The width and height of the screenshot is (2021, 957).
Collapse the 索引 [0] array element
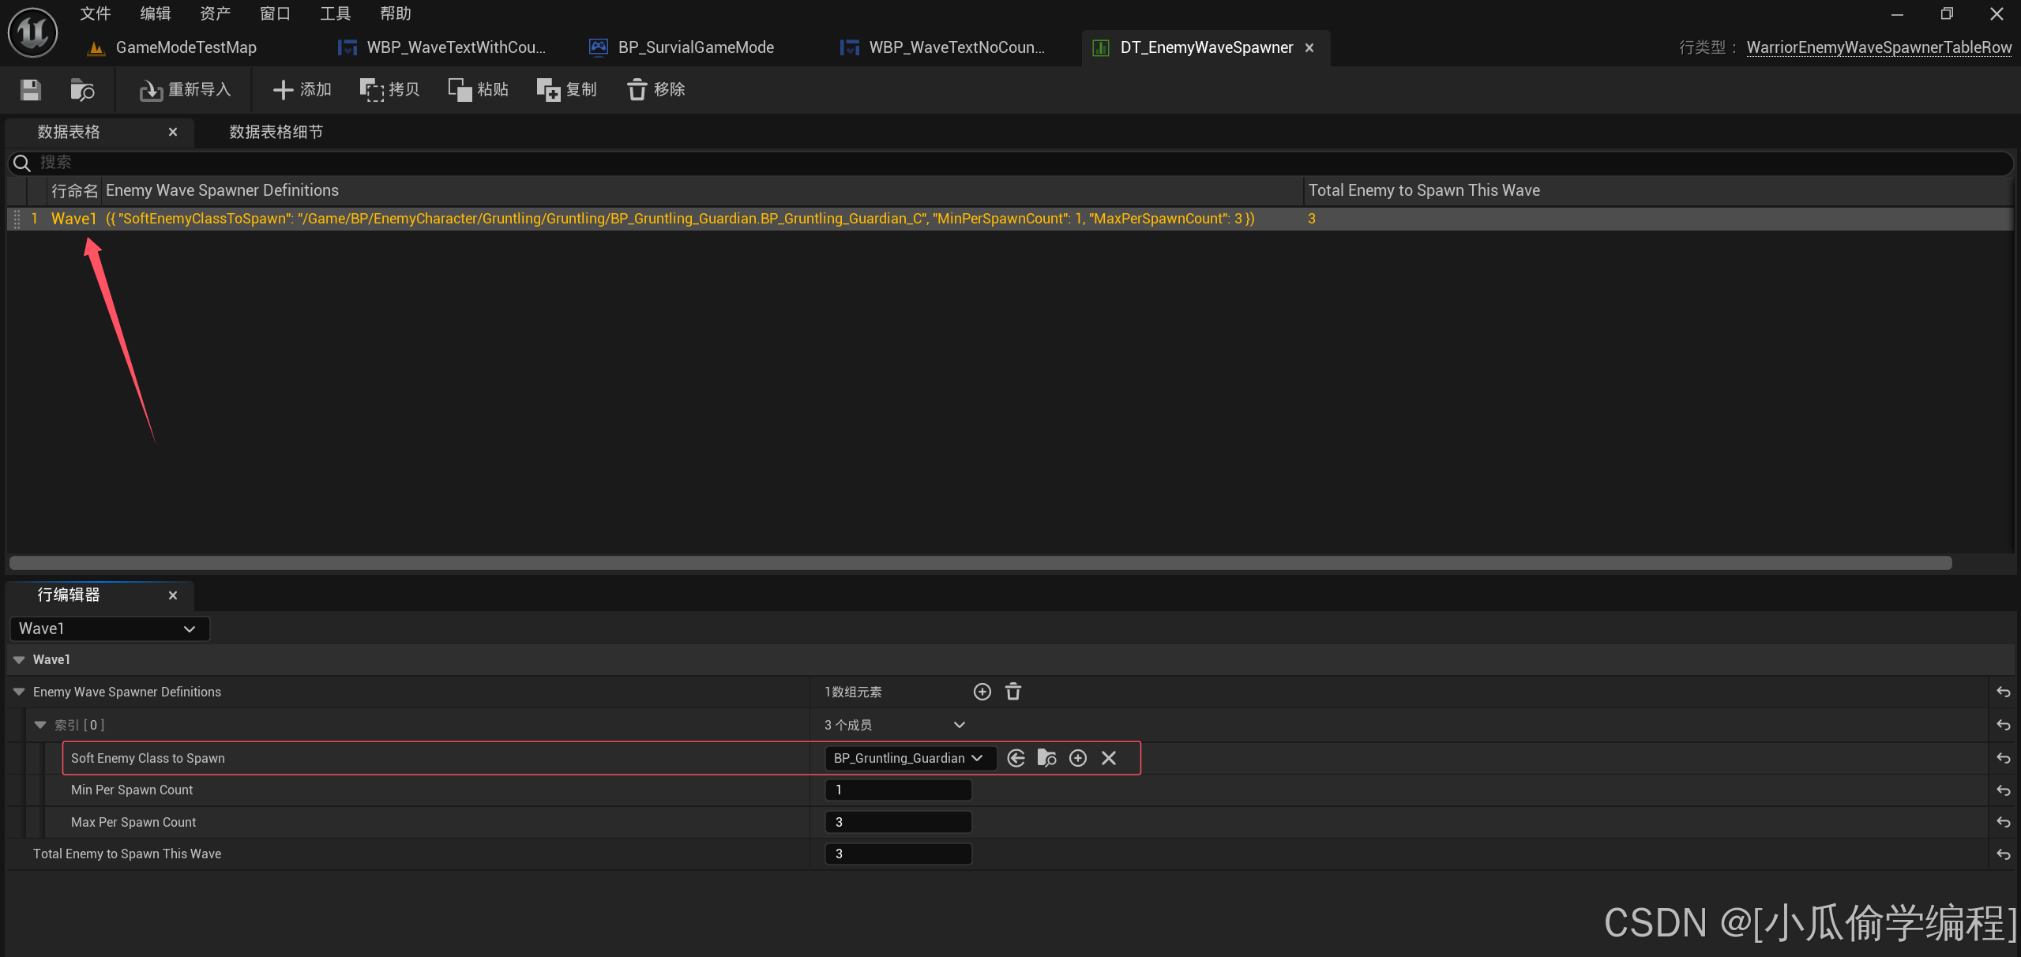point(40,725)
